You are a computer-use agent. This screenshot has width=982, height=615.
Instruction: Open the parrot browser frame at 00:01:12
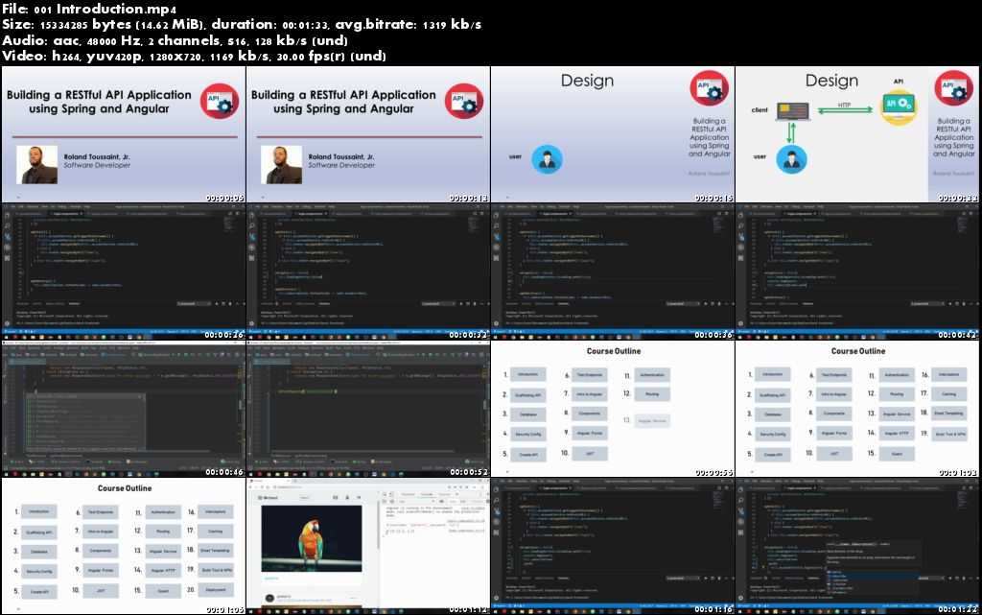point(368,546)
